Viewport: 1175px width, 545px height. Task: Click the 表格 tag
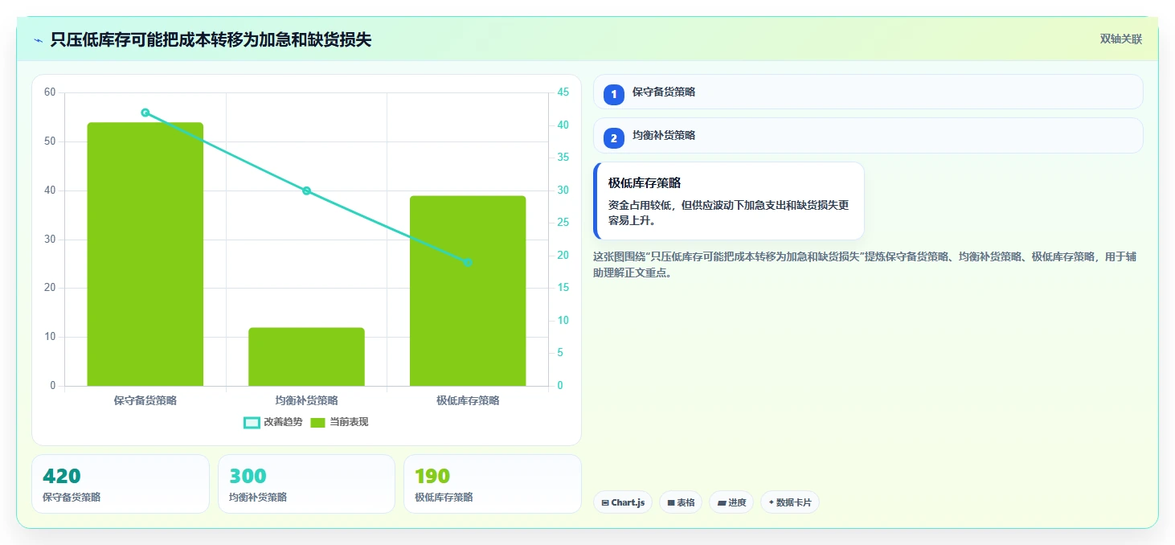[x=681, y=502]
